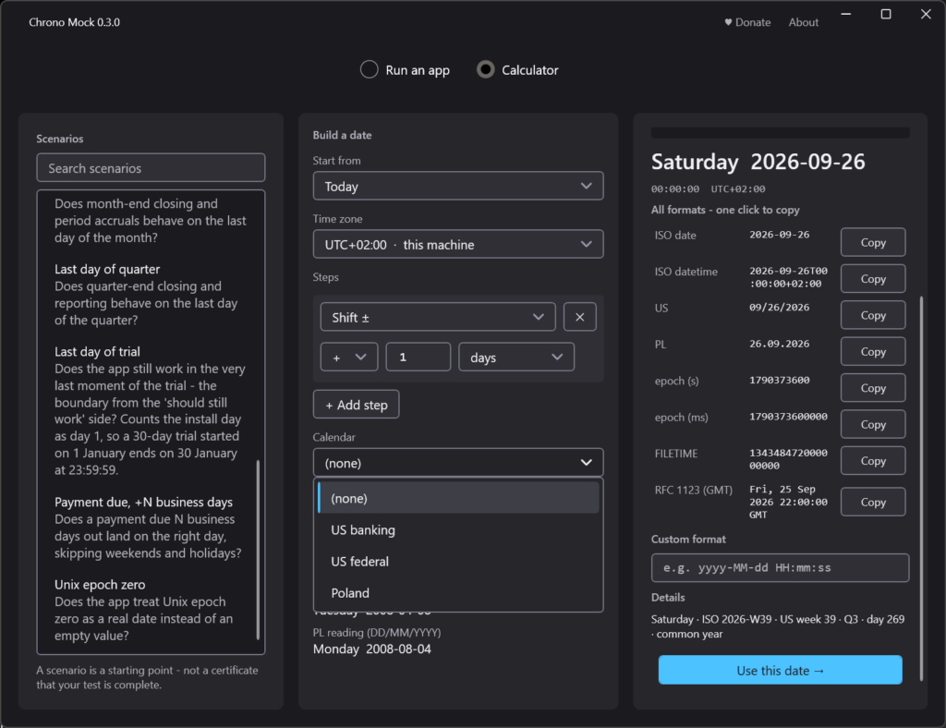The height and width of the screenshot is (728, 946).
Task: Click into the Search scenarios field
Action: (x=151, y=167)
